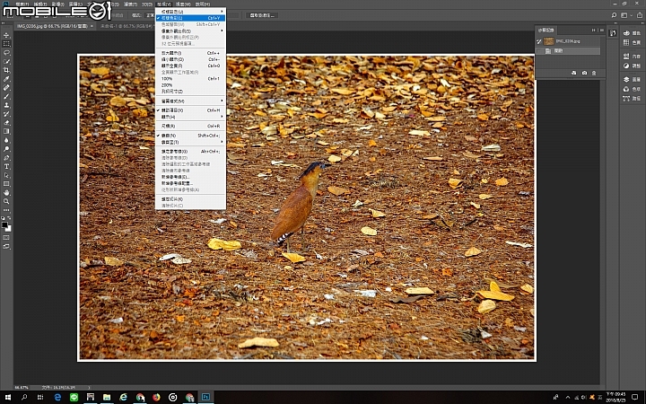
Task: Expand the Screen Mode submenu (M)
Action: pos(190,101)
